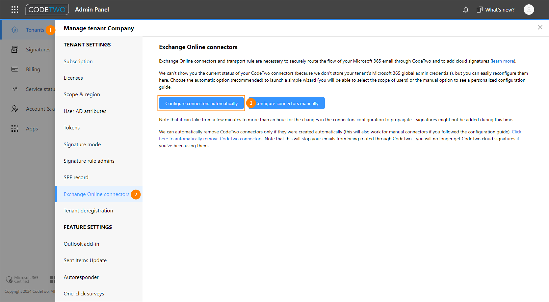Open the Licenses settings page
The width and height of the screenshot is (549, 302).
(x=73, y=78)
